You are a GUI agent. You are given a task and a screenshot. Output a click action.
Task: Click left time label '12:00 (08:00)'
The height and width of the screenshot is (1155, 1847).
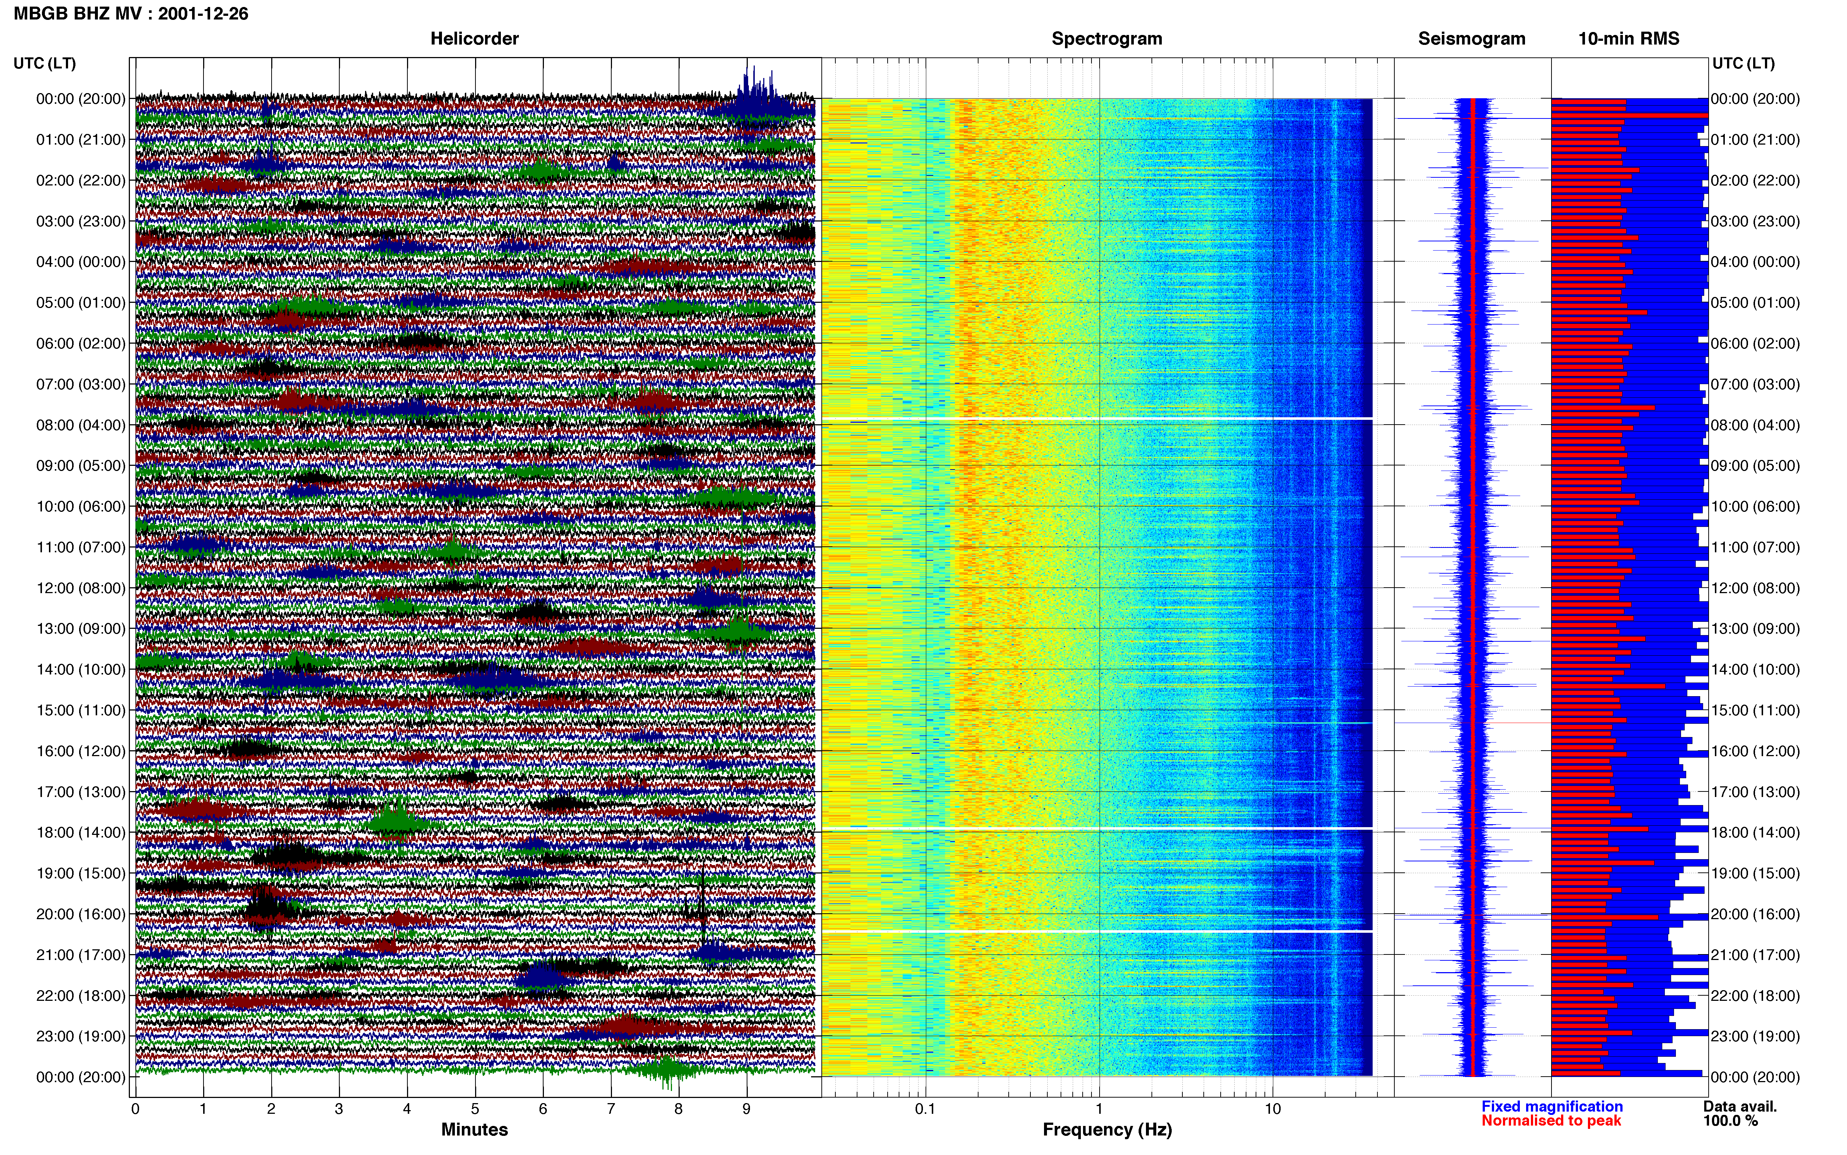[x=80, y=588]
